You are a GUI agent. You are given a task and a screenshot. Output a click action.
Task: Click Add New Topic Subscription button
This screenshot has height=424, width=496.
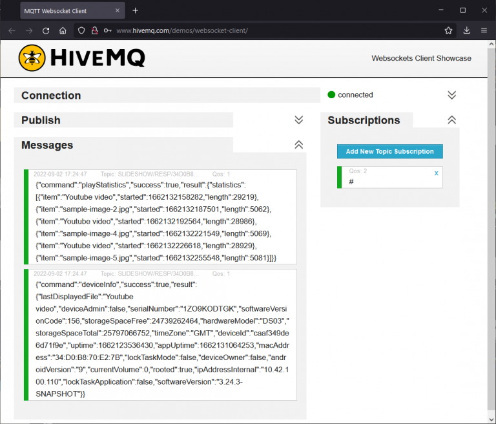(389, 151)
